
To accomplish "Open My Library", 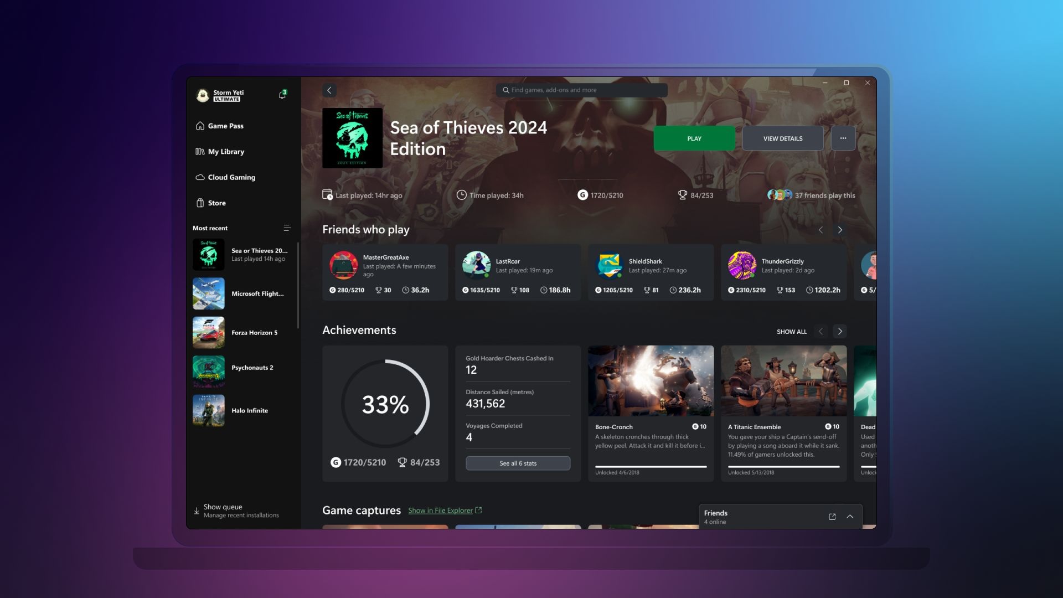I will [225, 151].
